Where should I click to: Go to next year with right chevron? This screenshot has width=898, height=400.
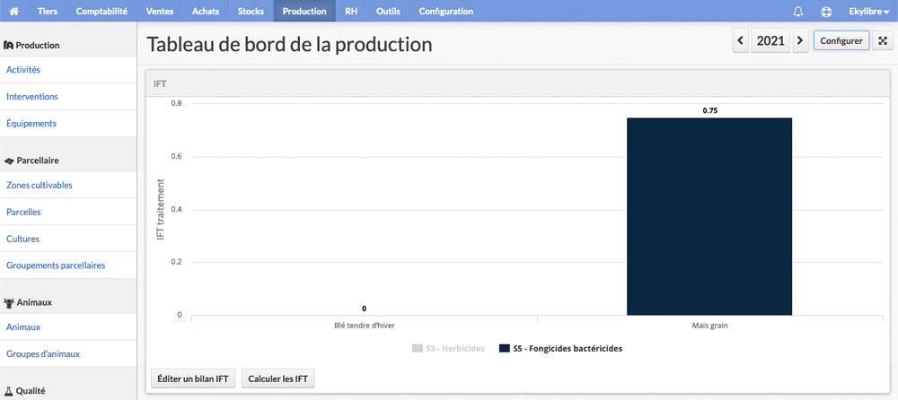click(x=801, y=40)
